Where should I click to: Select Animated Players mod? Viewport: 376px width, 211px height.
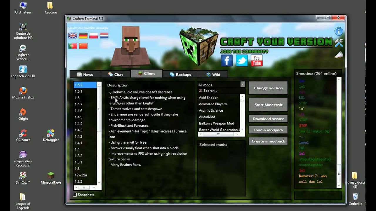pyautogui.click(x=219, y=104)
